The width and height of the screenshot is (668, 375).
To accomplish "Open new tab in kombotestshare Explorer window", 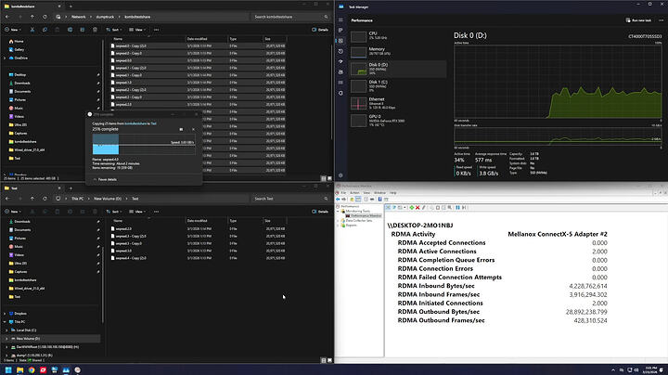I will (x=71, y=6).
